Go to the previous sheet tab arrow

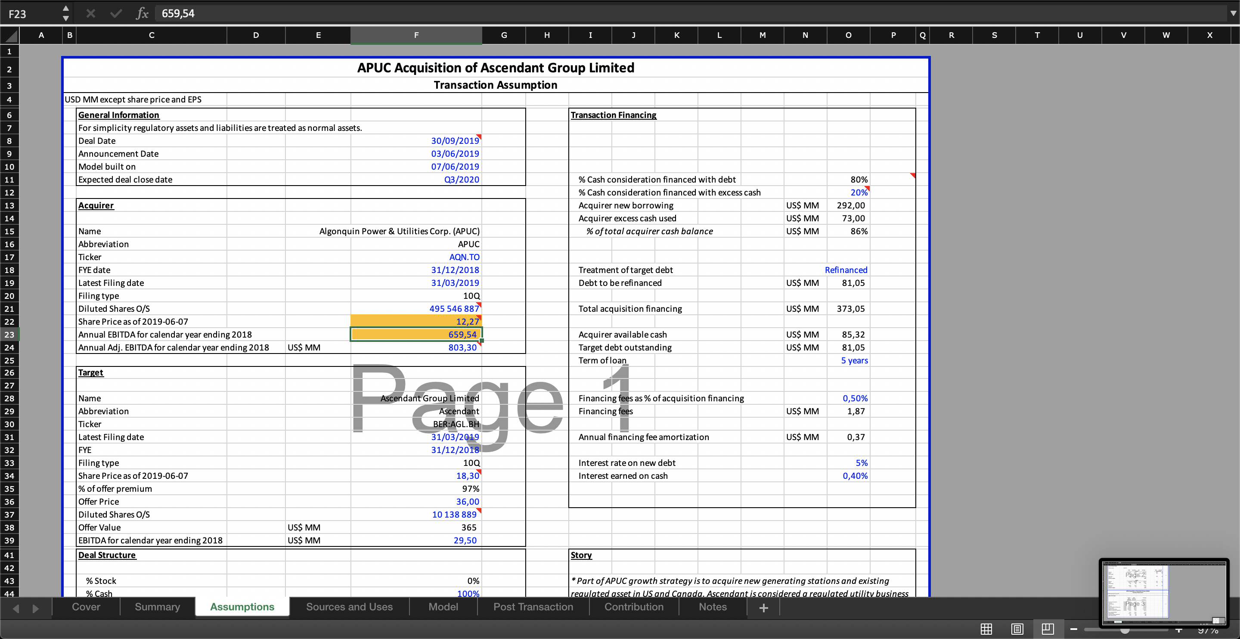tap(16, 608)
